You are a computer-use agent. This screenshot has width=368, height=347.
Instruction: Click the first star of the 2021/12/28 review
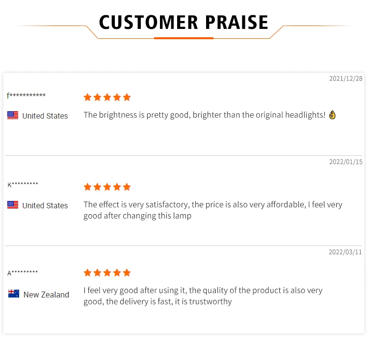coord(87,97)
